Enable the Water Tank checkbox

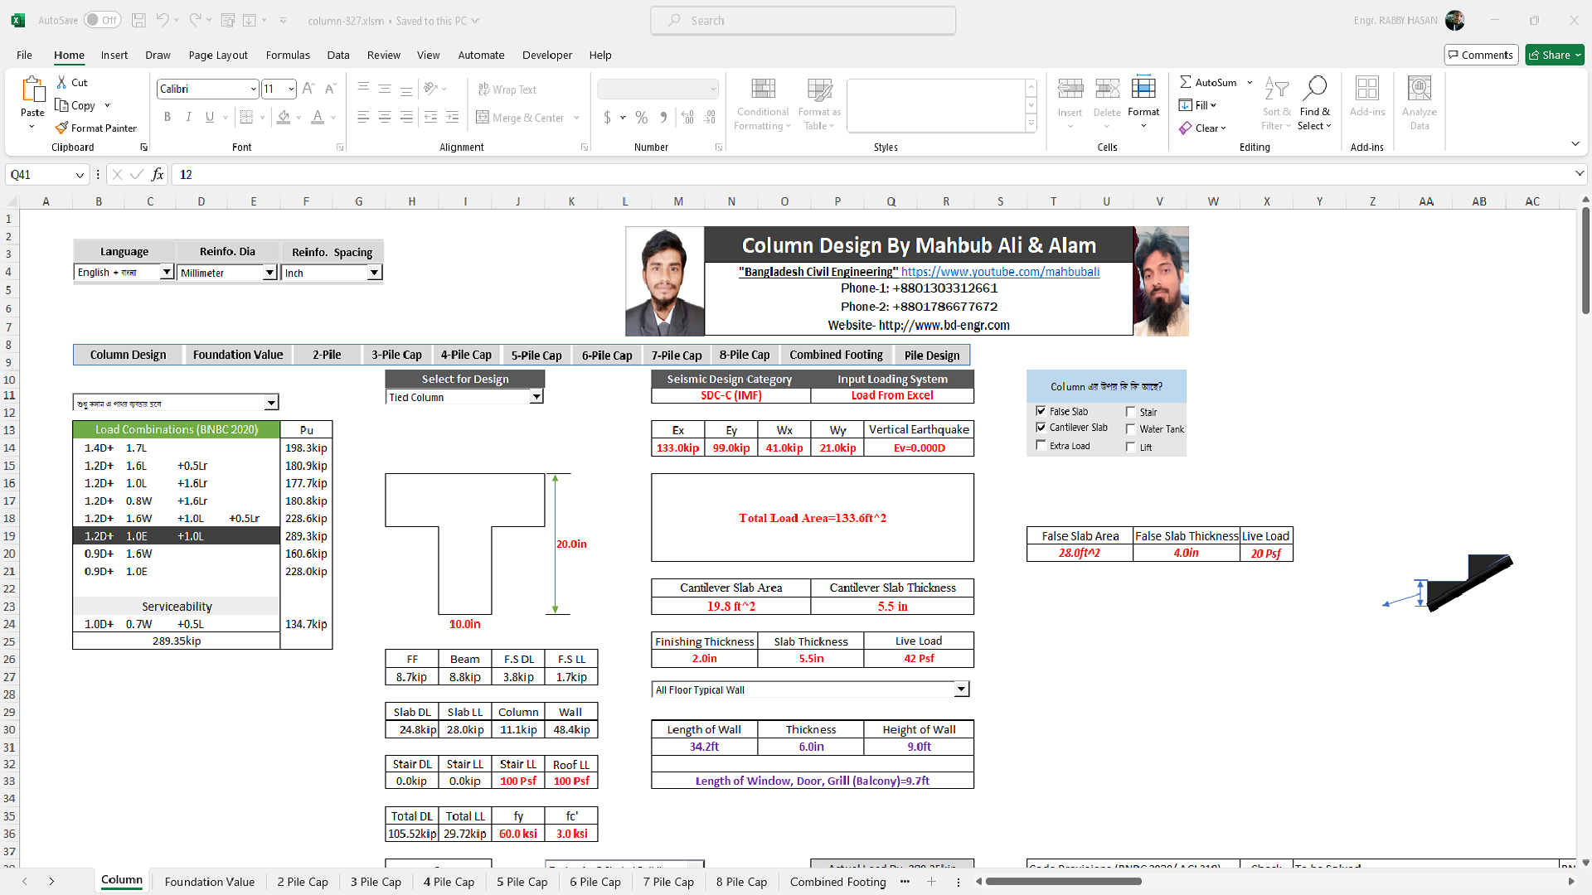point(1130,429)
